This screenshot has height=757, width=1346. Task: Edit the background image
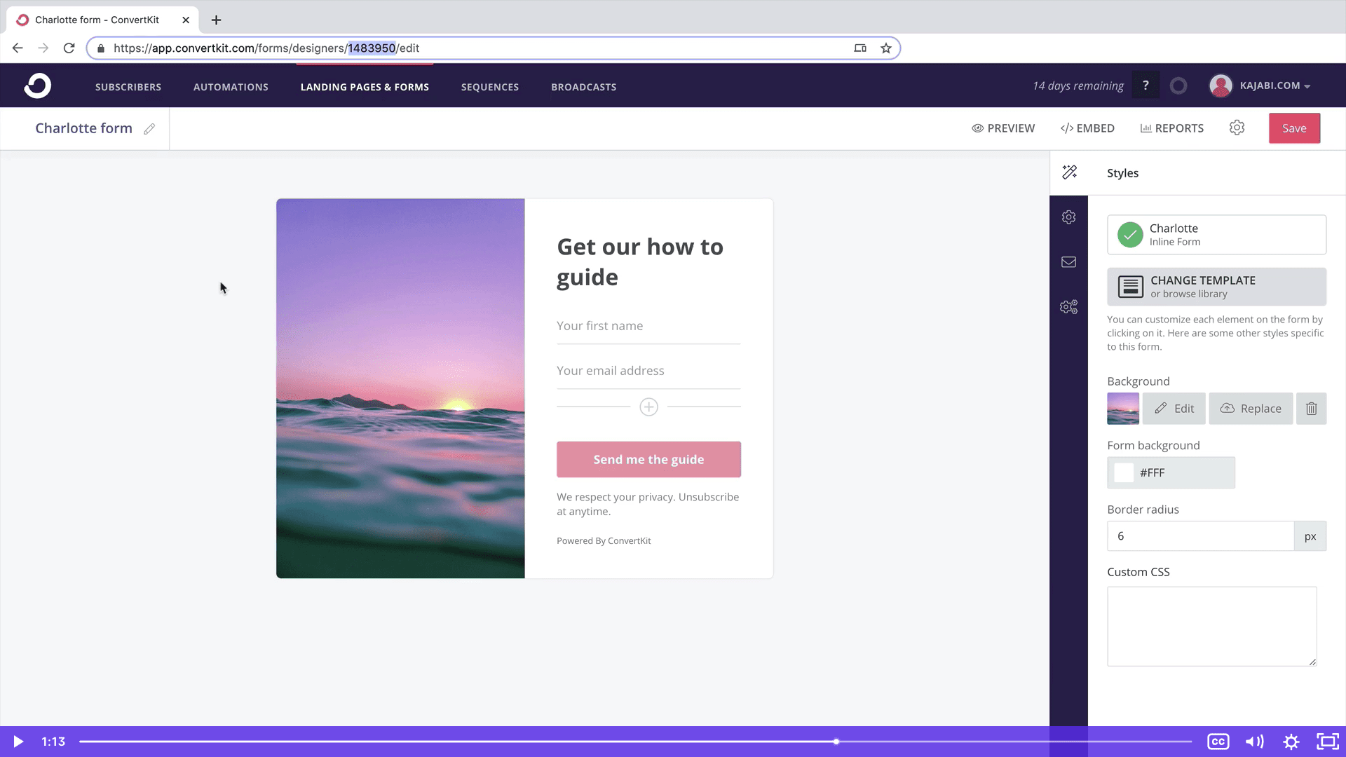coord(1174,409)
